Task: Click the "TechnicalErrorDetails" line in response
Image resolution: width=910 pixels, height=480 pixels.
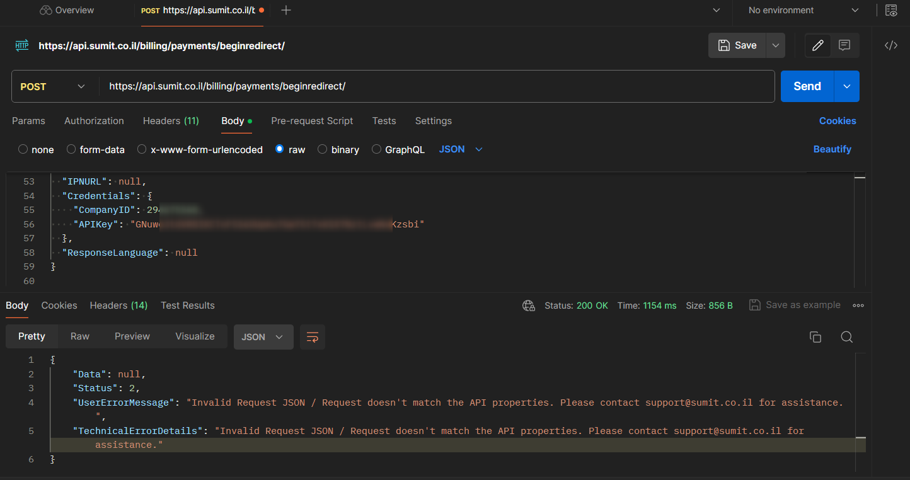Action: click(x=439, y=438)
